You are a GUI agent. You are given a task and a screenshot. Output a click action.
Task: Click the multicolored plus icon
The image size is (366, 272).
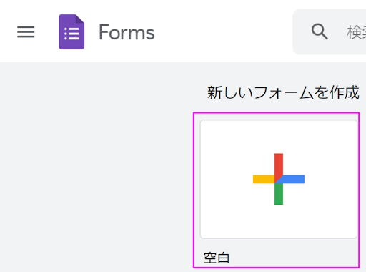tap(279, 179)
